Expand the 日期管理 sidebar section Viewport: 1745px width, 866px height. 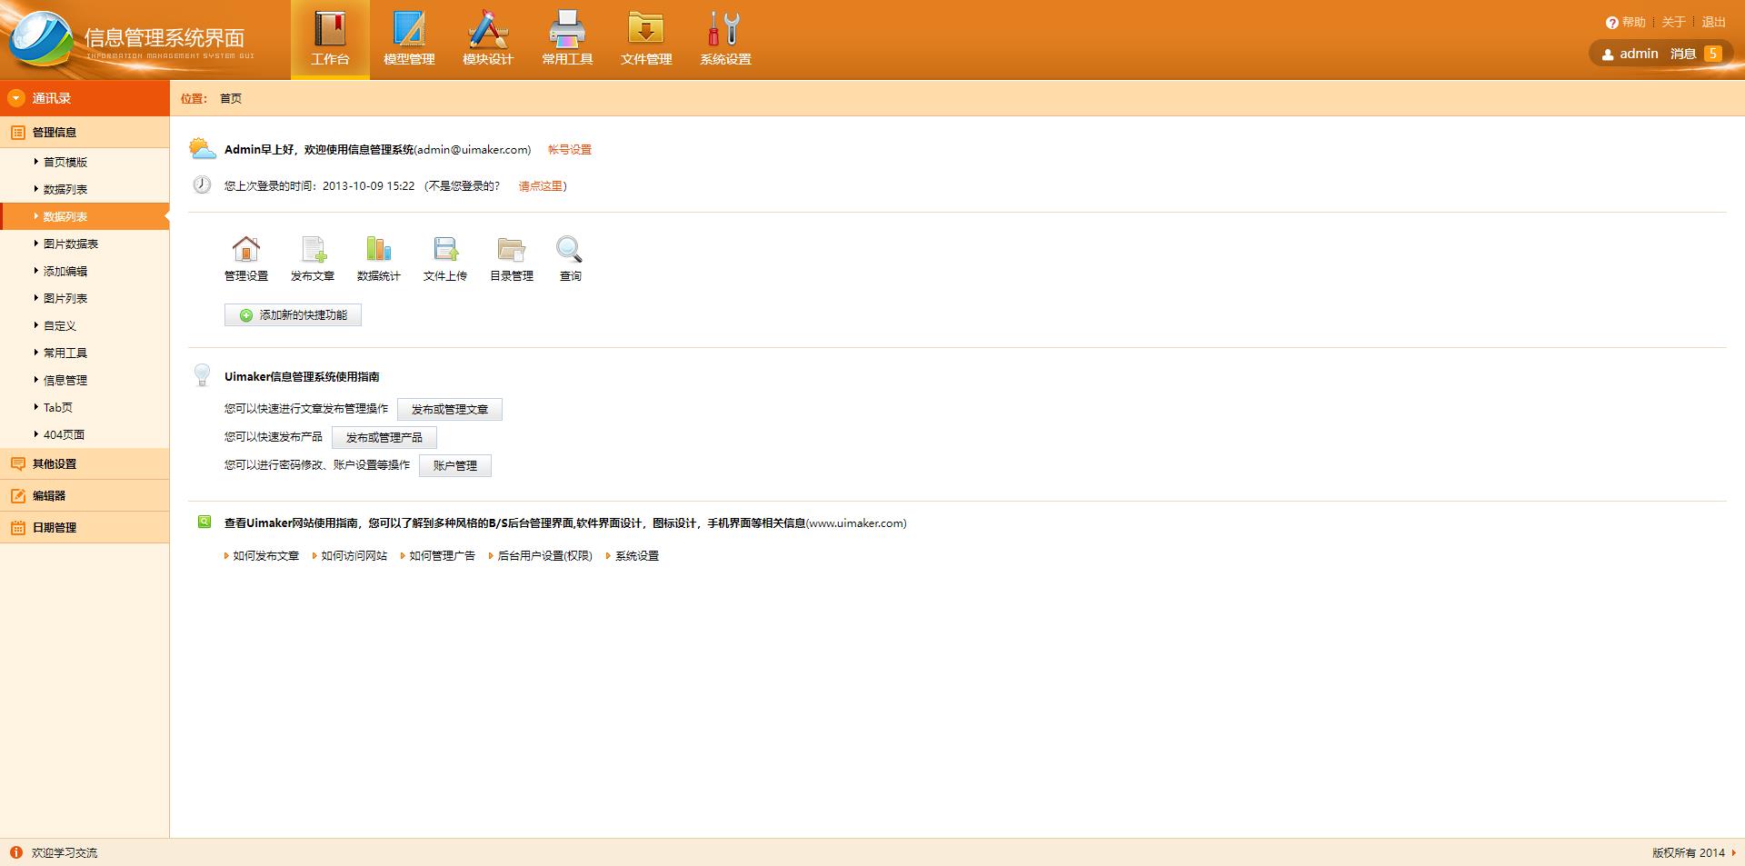tap(85, 527)
